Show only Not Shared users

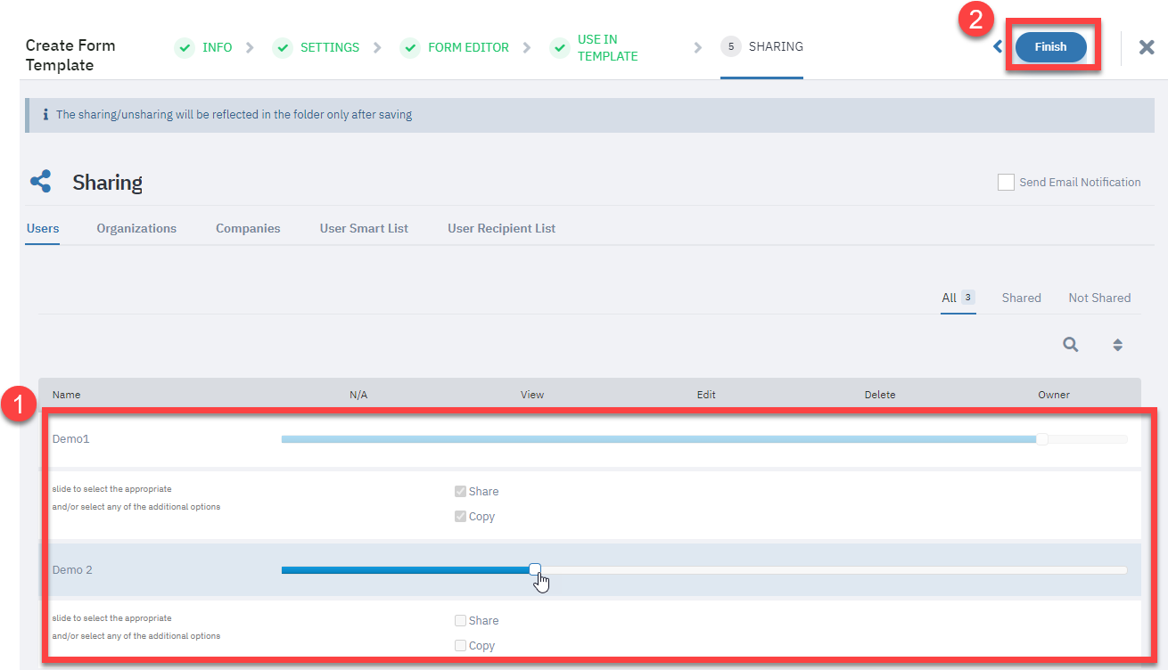point(1098,298)
